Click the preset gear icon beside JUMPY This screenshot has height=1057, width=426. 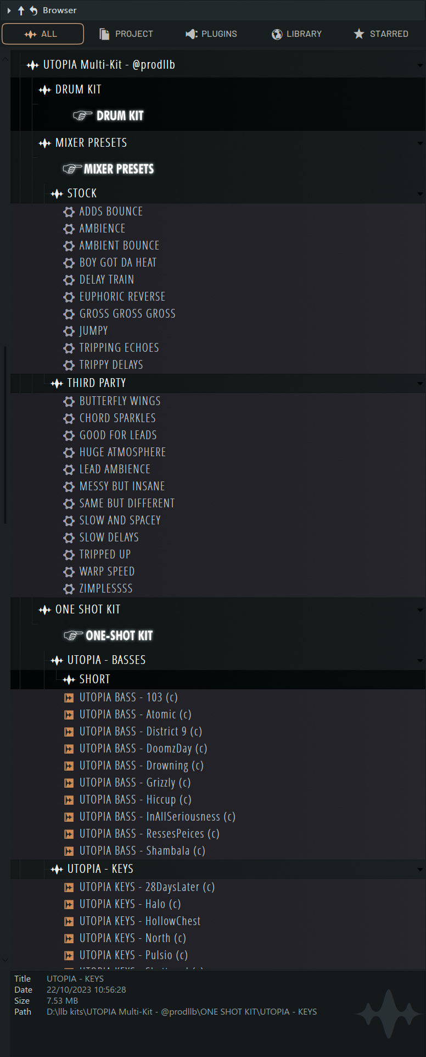(x=69, y=331)
